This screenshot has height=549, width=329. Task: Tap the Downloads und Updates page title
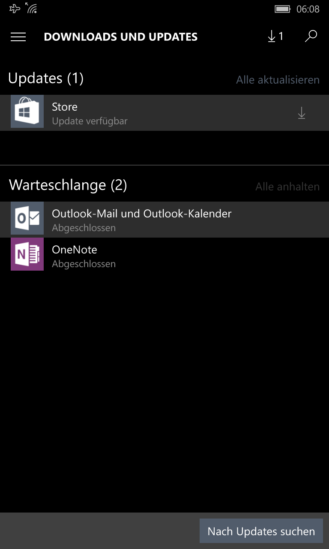pos(121,37)
